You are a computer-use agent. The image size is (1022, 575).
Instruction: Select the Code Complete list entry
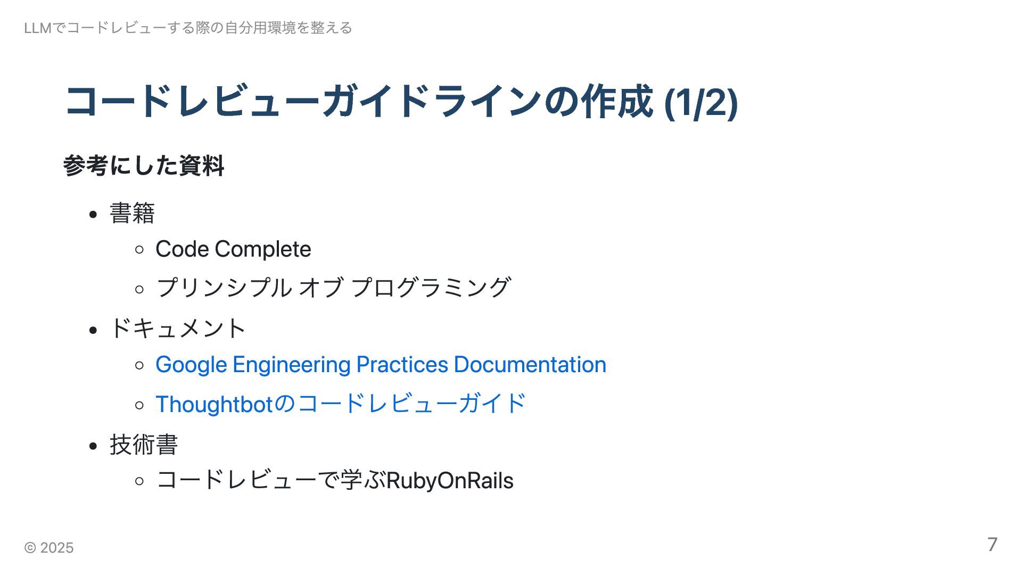click(x=233, y=249)
